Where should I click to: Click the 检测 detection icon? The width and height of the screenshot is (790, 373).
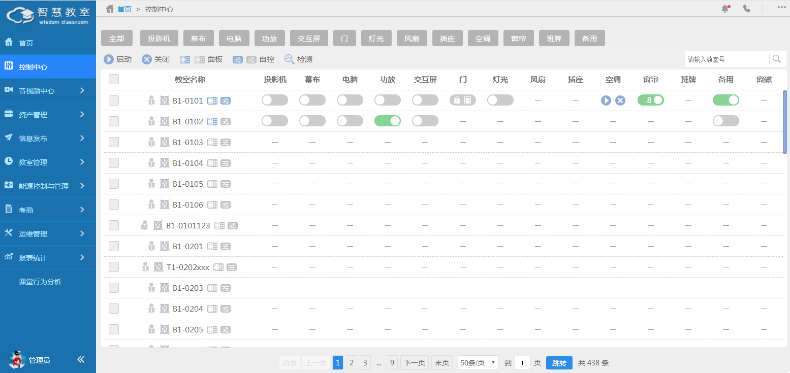tap(289, 59)
